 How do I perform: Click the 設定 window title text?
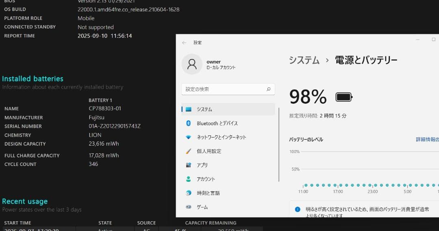198,43
